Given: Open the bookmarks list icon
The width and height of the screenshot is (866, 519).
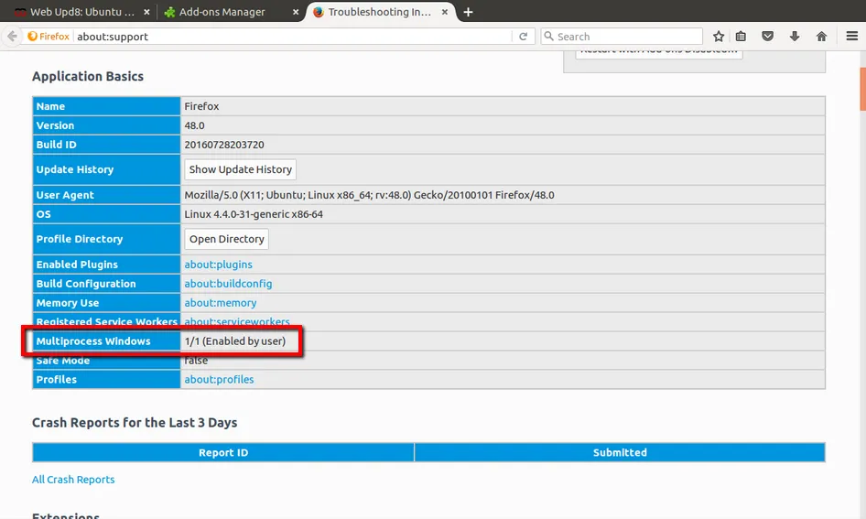Looking at the screenshot, I should pyautogui.click(x=742, y=37).
